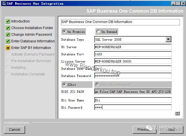The height and width of the screenshot is (136, 186).
Task: Click the B1DI JCO PATH field
Action: point(133,92)
